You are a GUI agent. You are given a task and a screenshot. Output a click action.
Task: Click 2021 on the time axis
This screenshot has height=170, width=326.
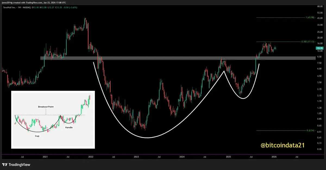pyautogui.click(x=45, y=157)
